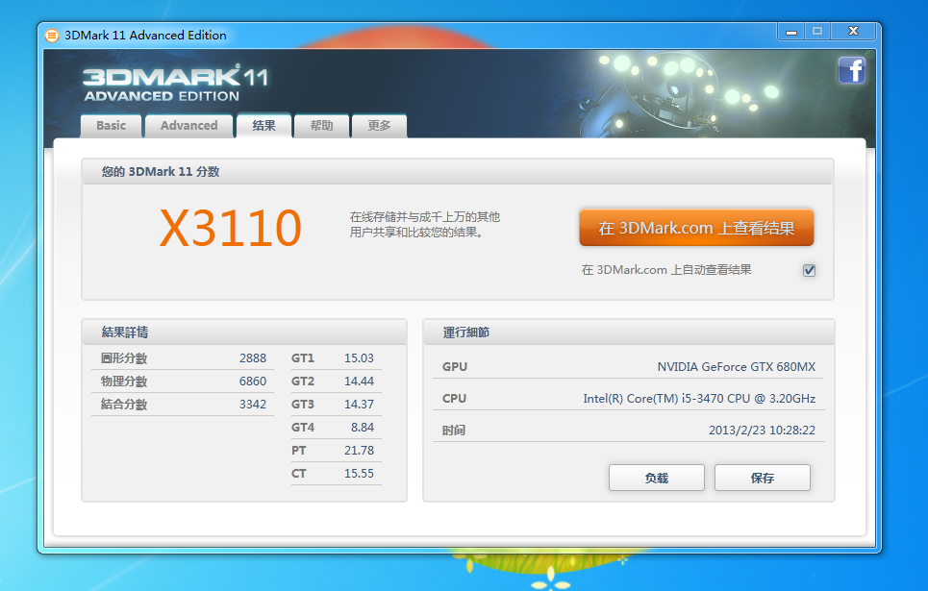This screenshot has width=928, height=591.
Task: Minimize the 3DMark 11 window
Action: click(x=791, y=32)
